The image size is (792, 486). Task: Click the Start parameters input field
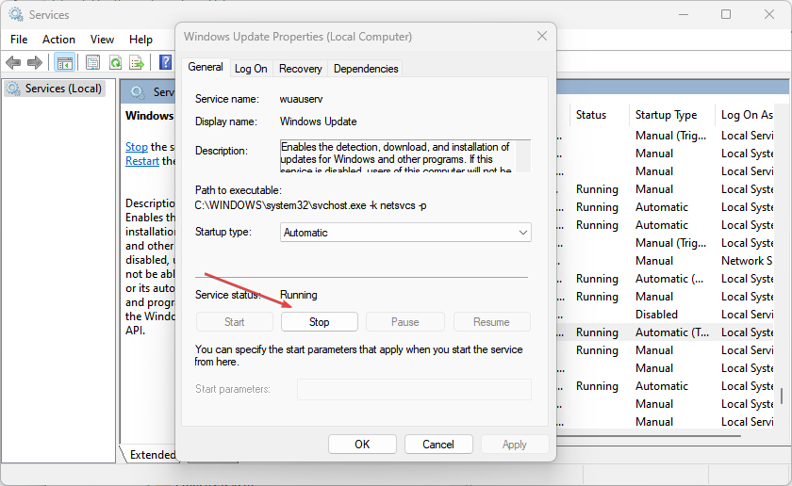pyautogui.click(x=414, y=389)
